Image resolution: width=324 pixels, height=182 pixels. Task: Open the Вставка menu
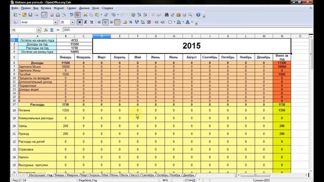tap(46, 8)
